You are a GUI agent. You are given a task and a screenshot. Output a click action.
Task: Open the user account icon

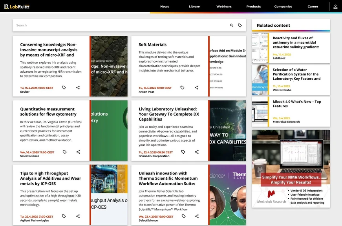pyautogui.click(x=335, y=7)
